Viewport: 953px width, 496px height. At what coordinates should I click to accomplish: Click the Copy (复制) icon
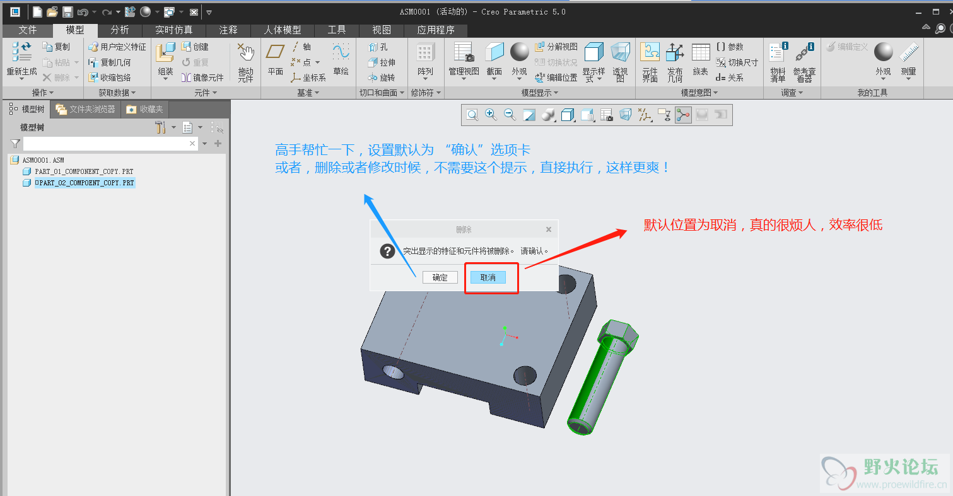coord(56,47)
